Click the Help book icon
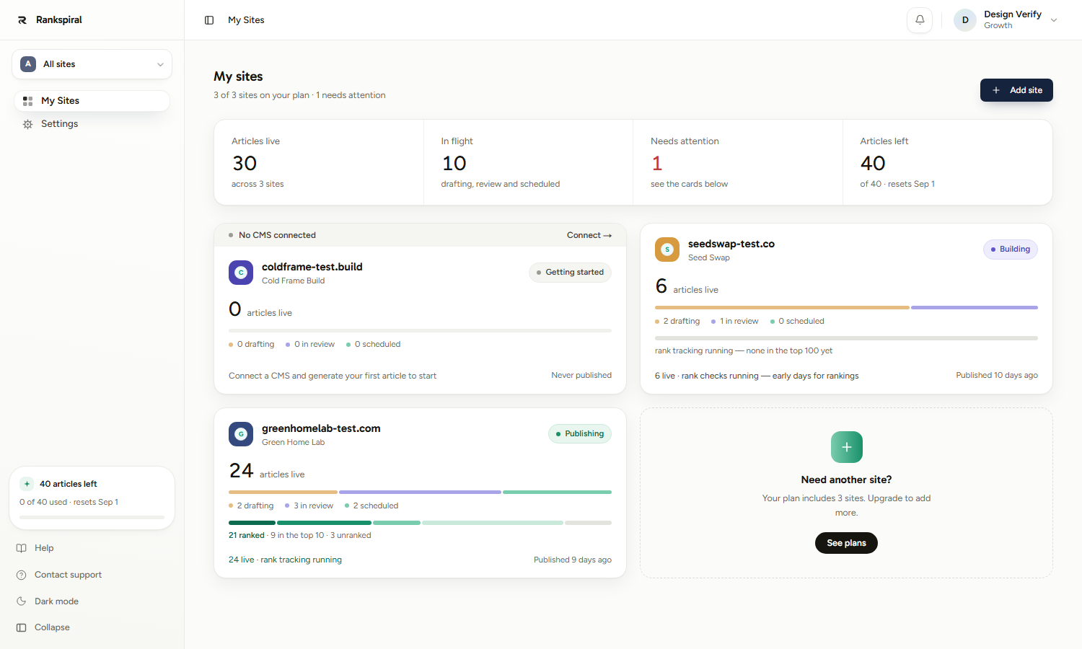The width and height of the screenshot is (1082, 649). (22, 548)
